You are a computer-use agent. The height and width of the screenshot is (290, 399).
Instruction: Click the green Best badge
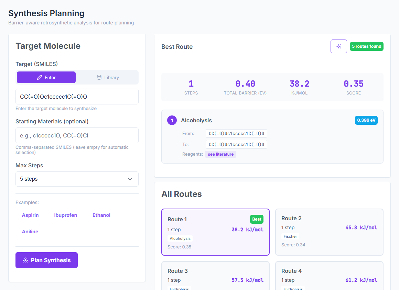pyautogui.click(x=257, y=219)
